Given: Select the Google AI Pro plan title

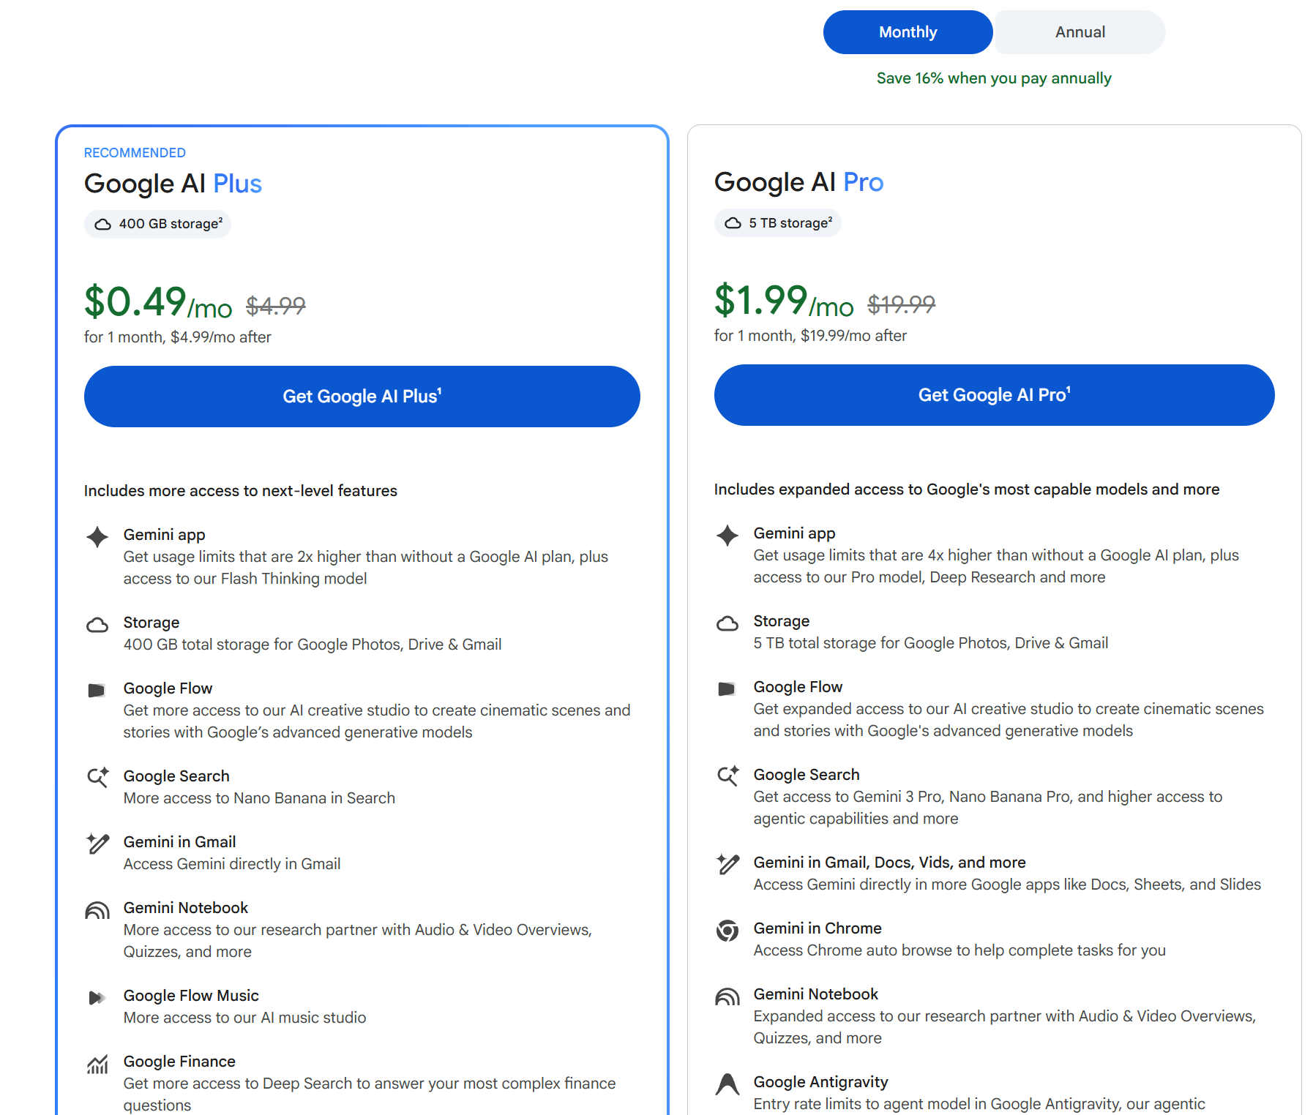Looking at the screenshot, I should [x=799, y=182].
